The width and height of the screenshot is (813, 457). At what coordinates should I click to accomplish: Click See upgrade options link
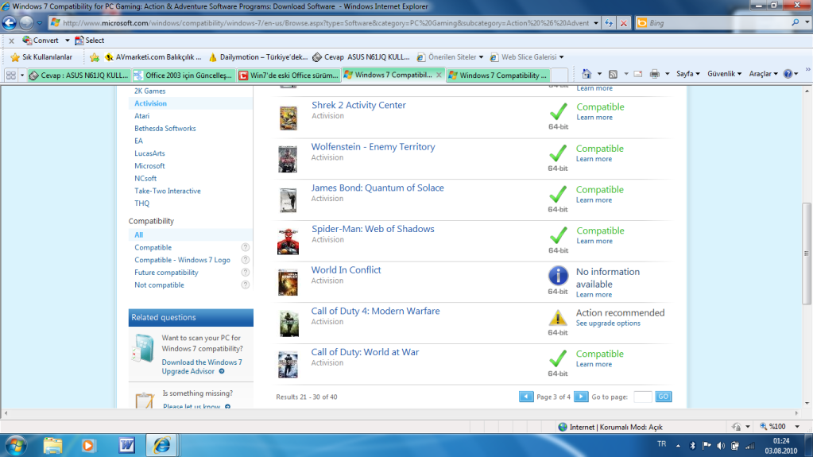coord(608,323)
